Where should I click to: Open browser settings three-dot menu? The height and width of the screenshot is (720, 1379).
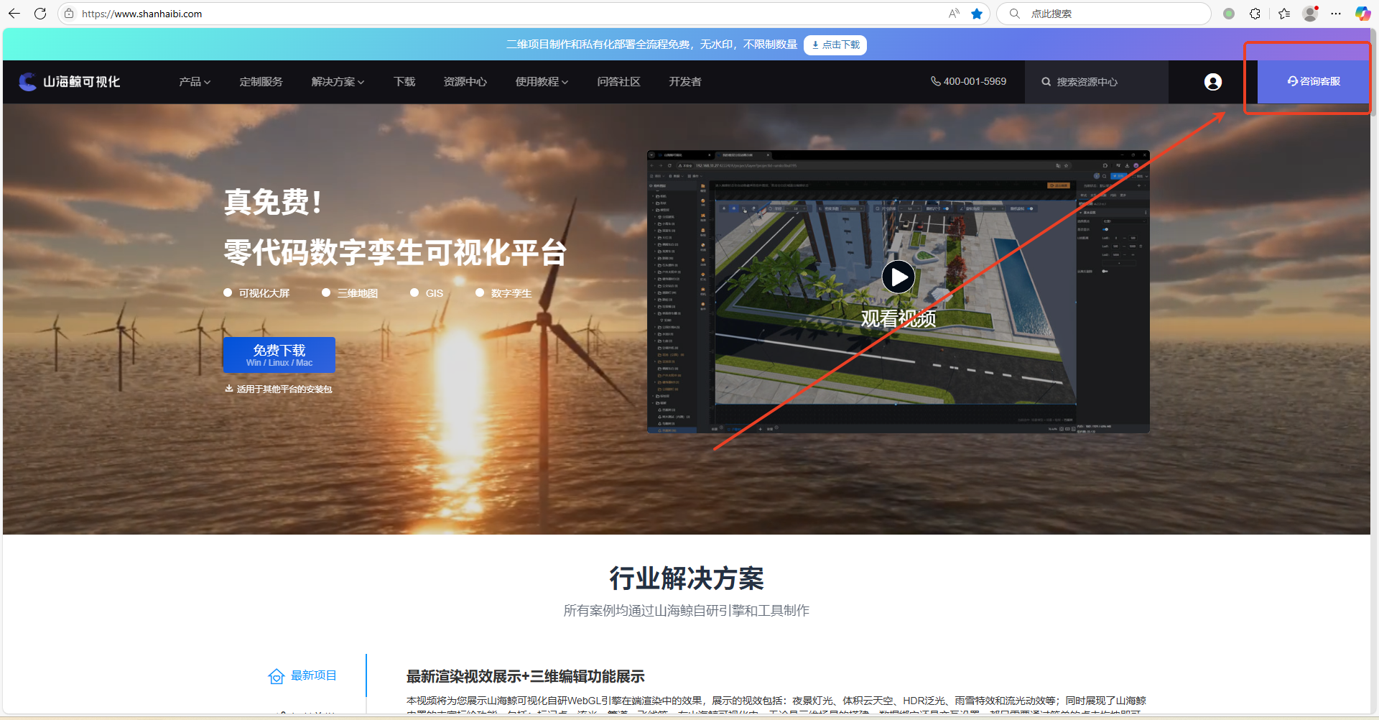tap(1336, 14)
